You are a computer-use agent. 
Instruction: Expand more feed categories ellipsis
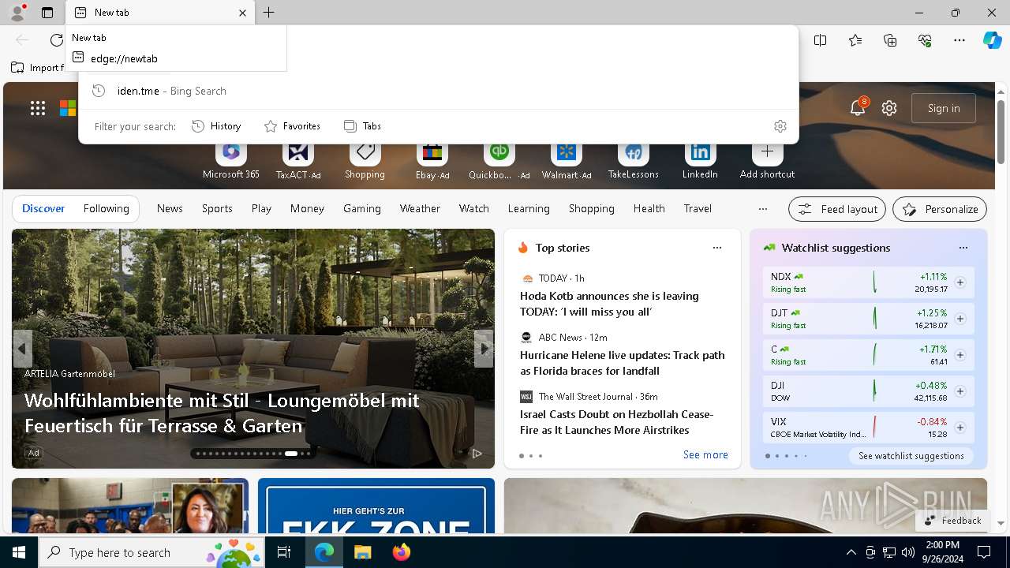762,209
